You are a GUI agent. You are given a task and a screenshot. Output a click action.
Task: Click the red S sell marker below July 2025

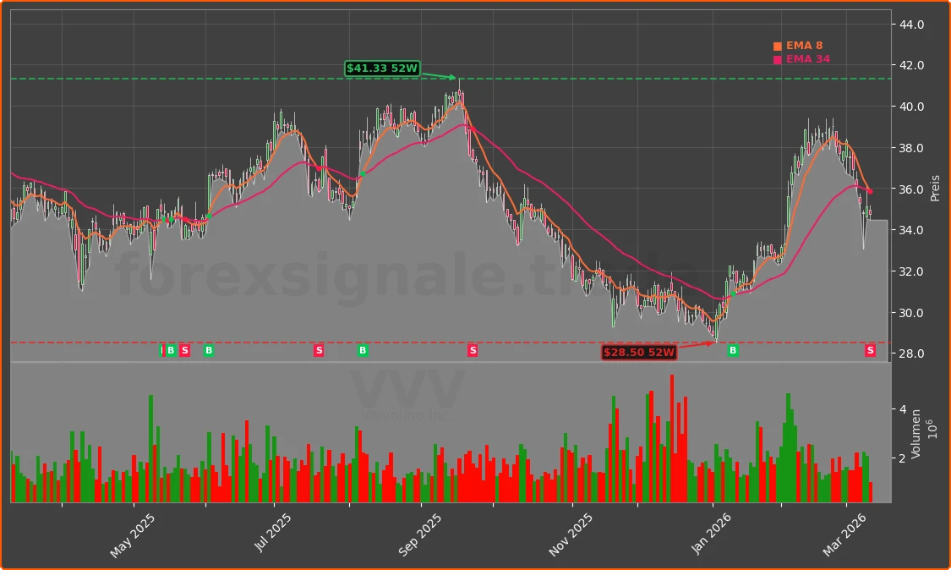click(x=319, y=350)
